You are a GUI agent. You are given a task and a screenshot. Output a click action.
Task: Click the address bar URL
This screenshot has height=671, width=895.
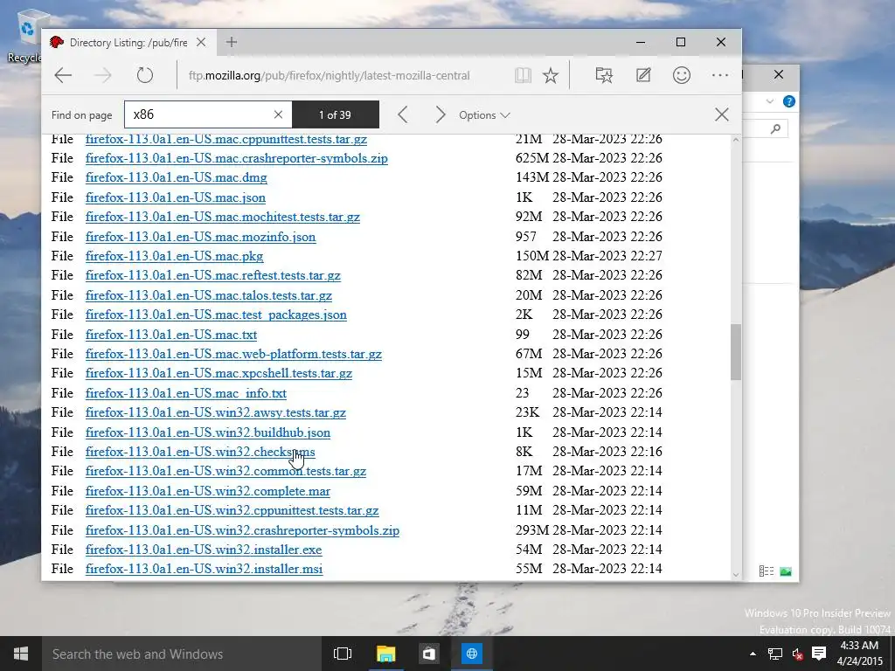(330, 75)
